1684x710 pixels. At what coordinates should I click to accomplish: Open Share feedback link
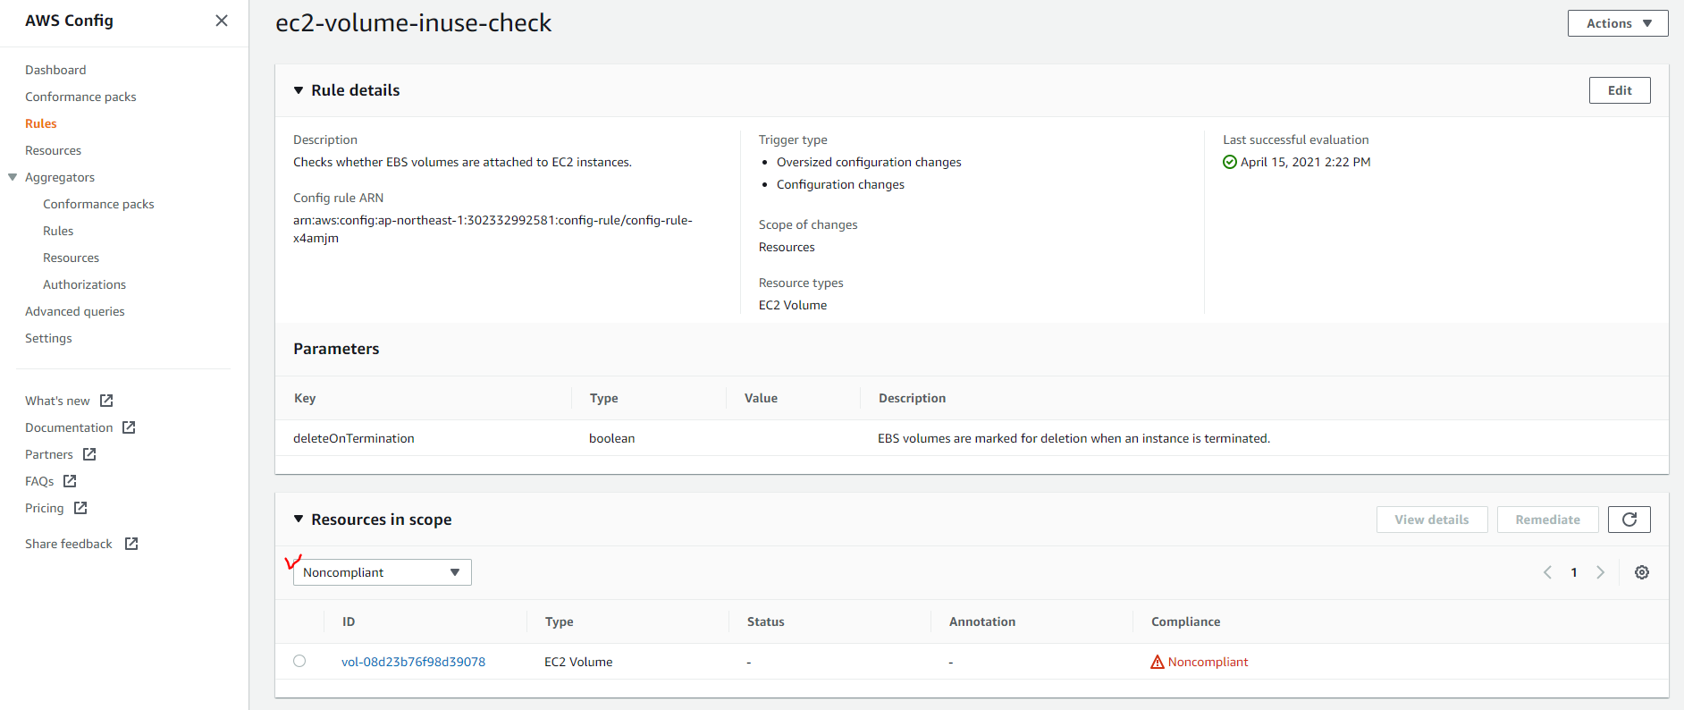(69, 544)
